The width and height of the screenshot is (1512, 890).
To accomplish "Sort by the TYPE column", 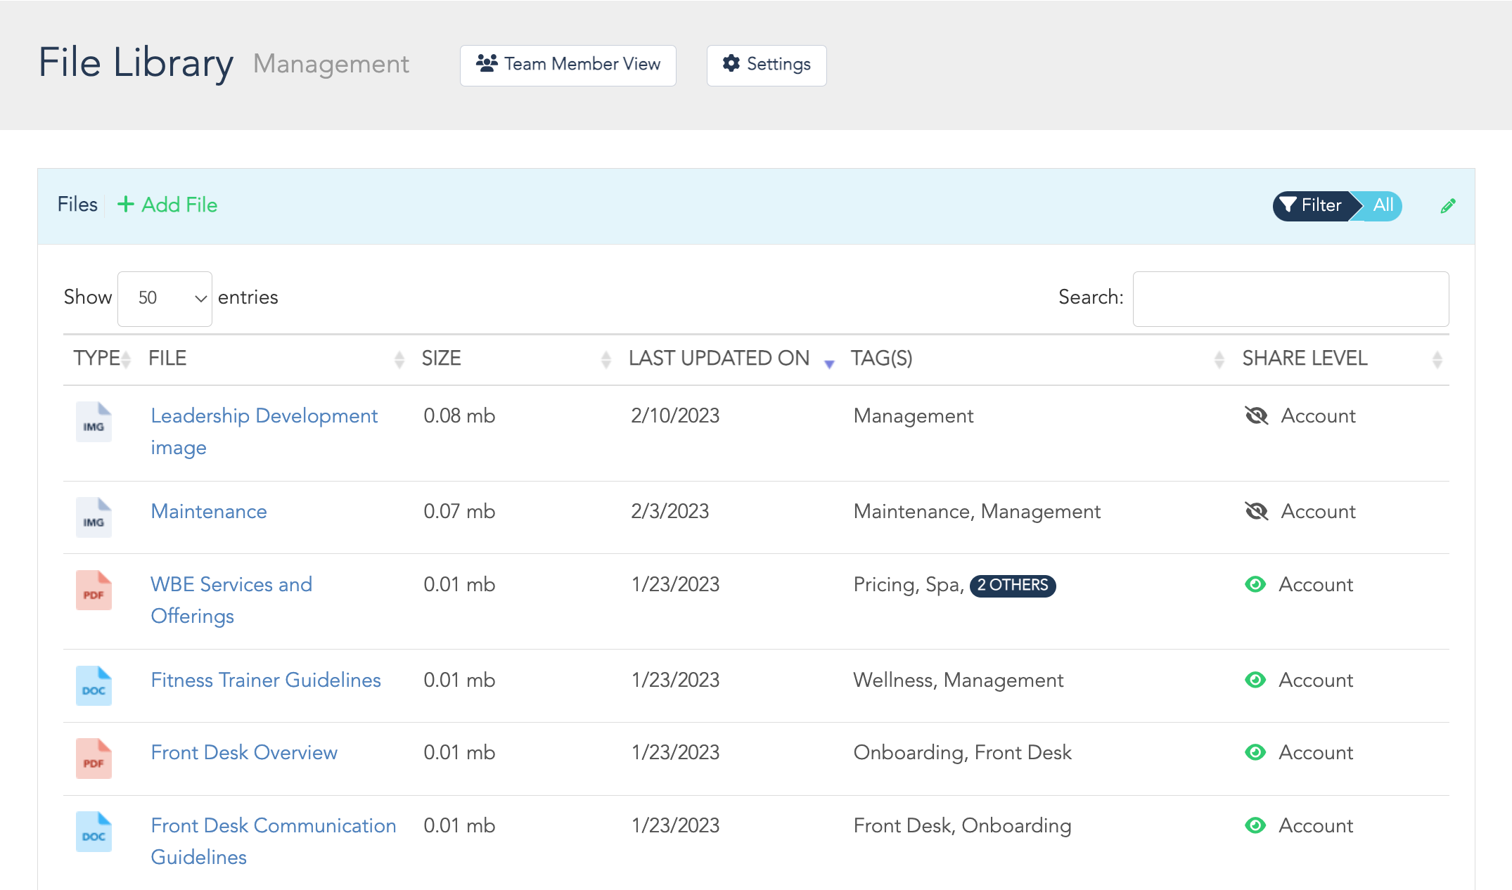I will [102, 359].
